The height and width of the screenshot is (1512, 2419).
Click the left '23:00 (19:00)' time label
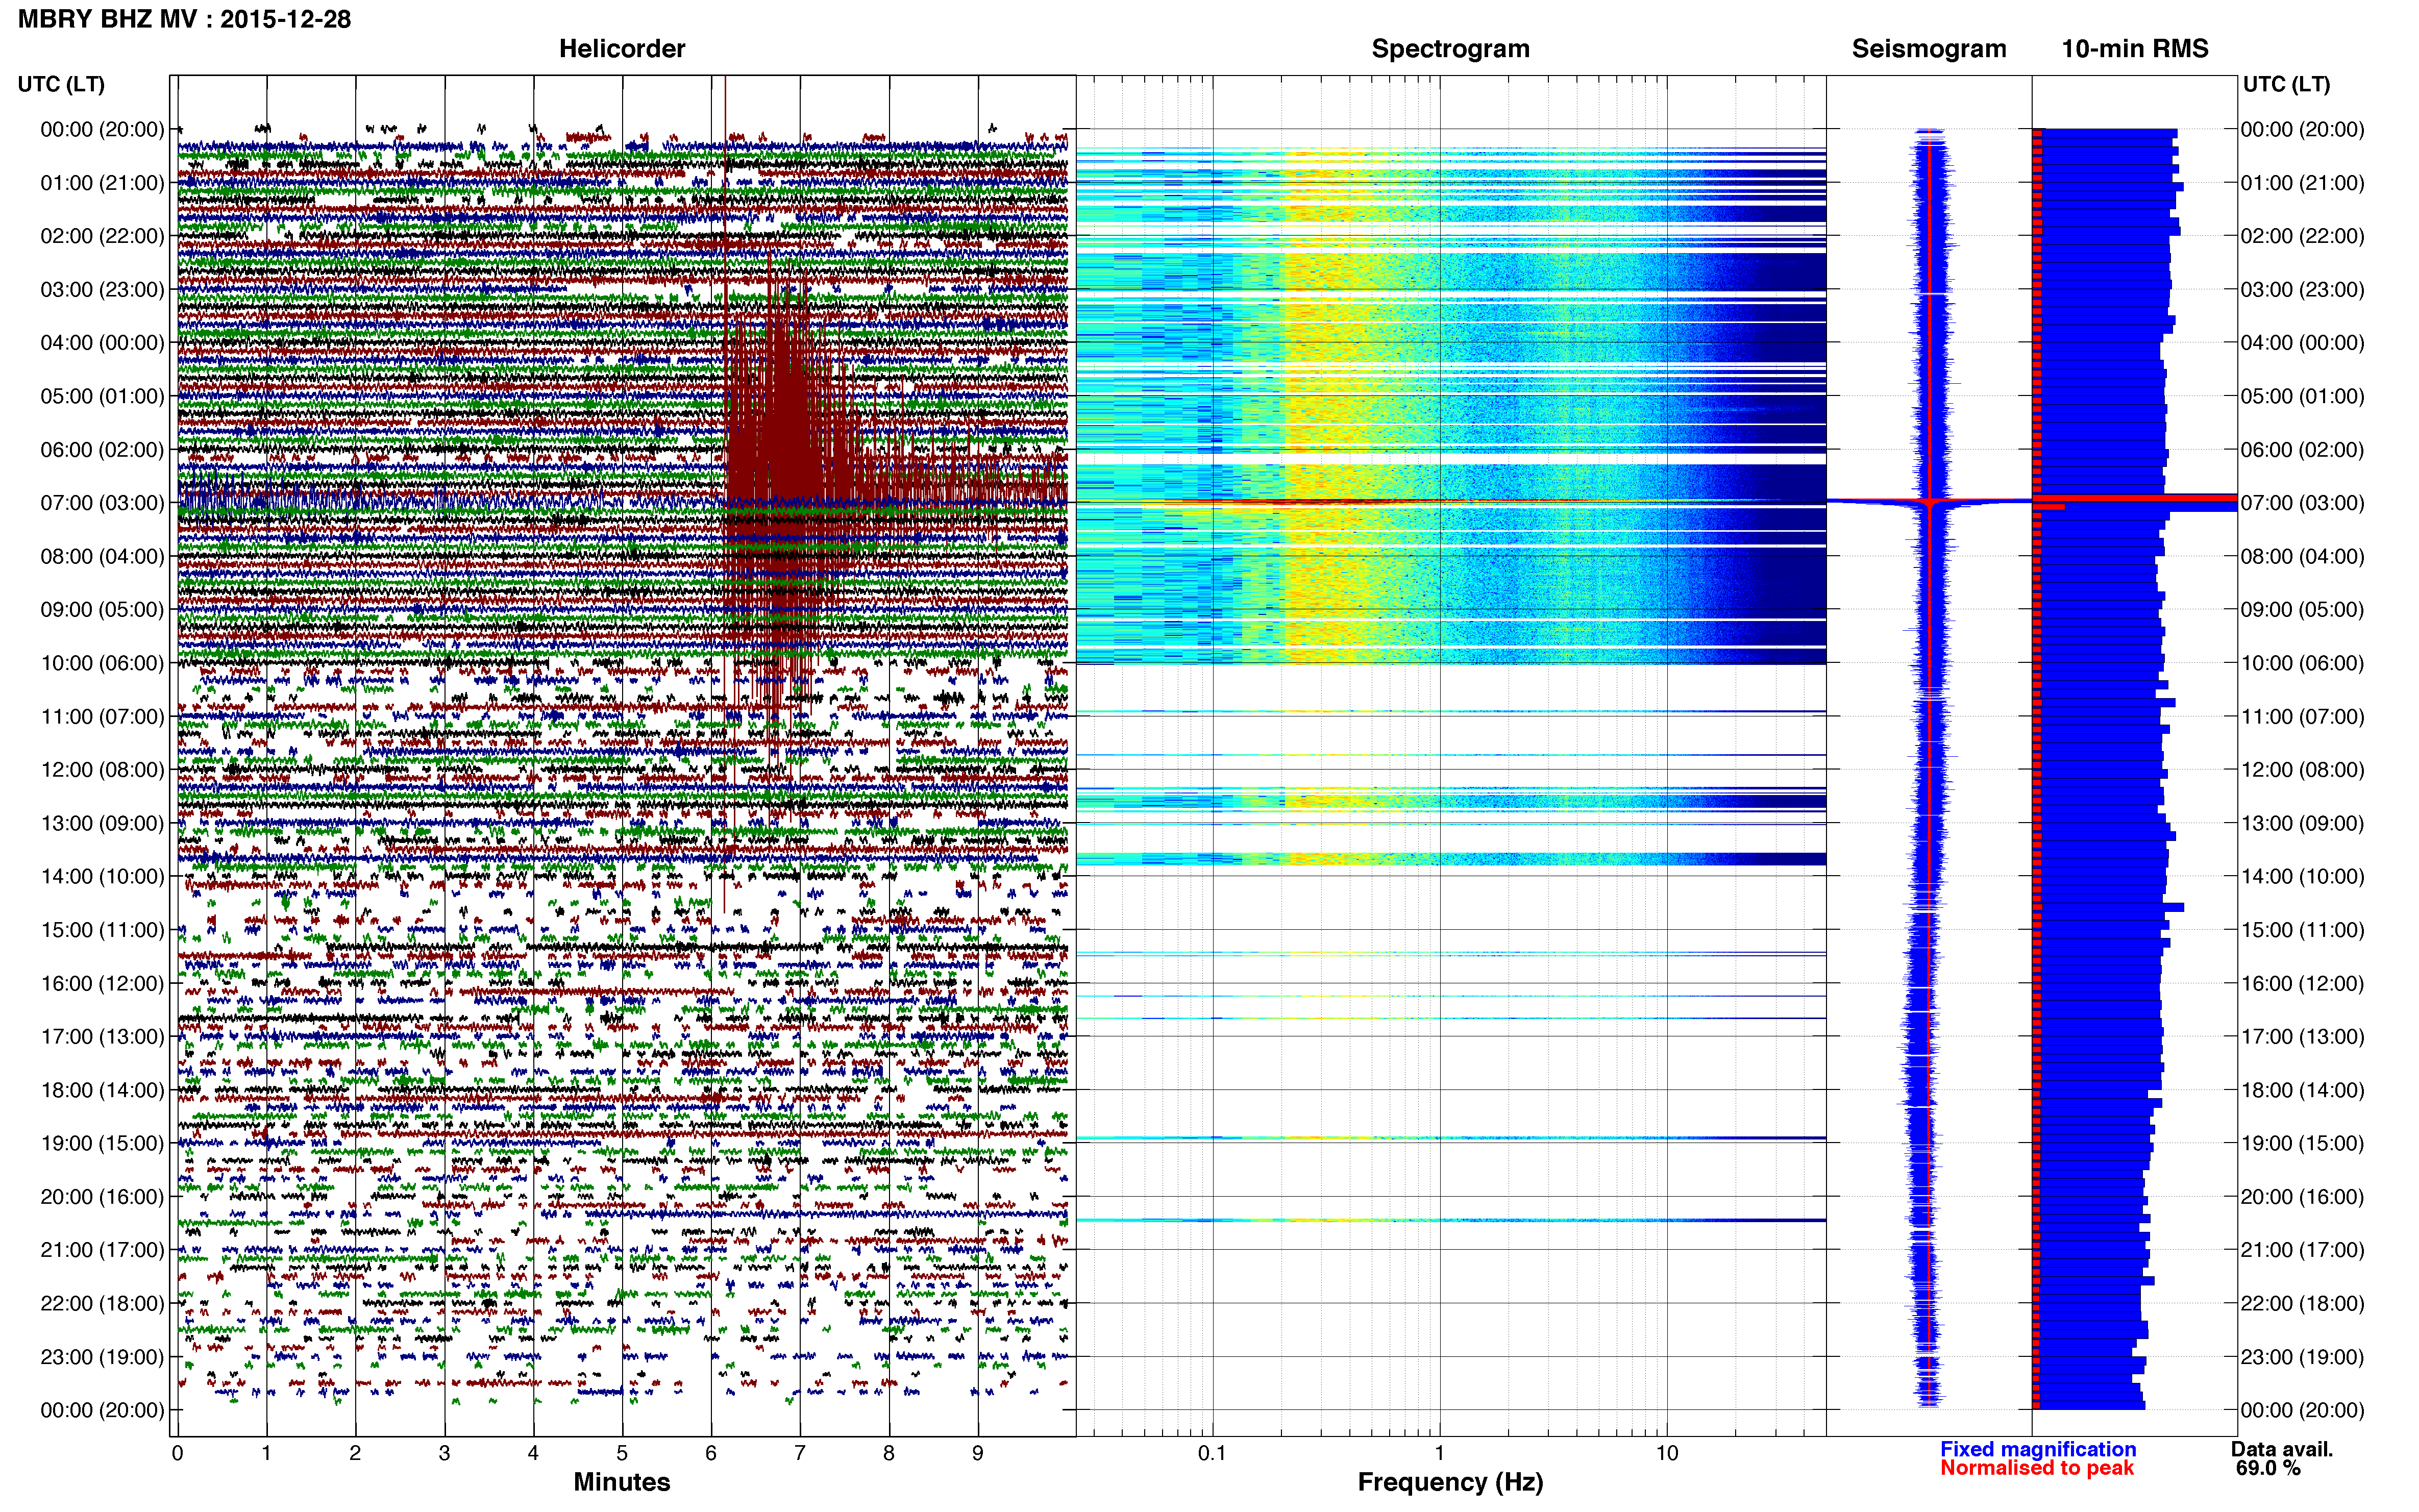point(102,1357)
